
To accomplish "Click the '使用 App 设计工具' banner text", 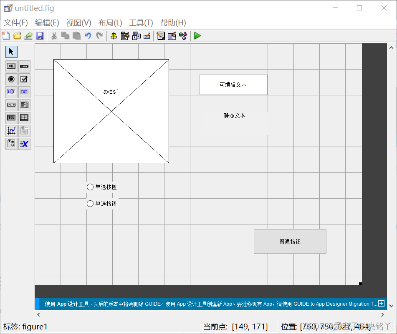I will pos(67,304).
